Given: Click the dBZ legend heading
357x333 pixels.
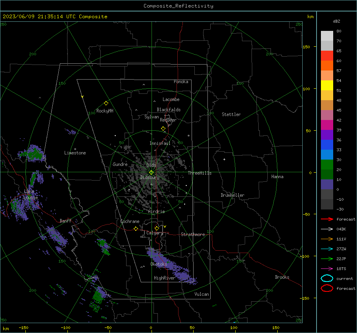Looking at the screenshot, I should tap(336, 21).
